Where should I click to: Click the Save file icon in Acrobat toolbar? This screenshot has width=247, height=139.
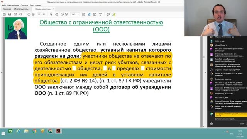4,14
